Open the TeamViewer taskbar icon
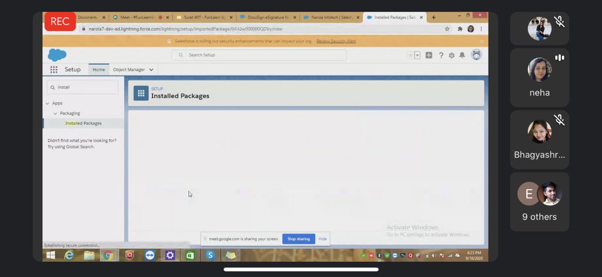 tap(150, 255)
